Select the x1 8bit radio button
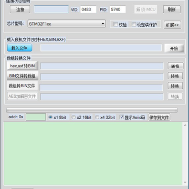 click(50, 117)
